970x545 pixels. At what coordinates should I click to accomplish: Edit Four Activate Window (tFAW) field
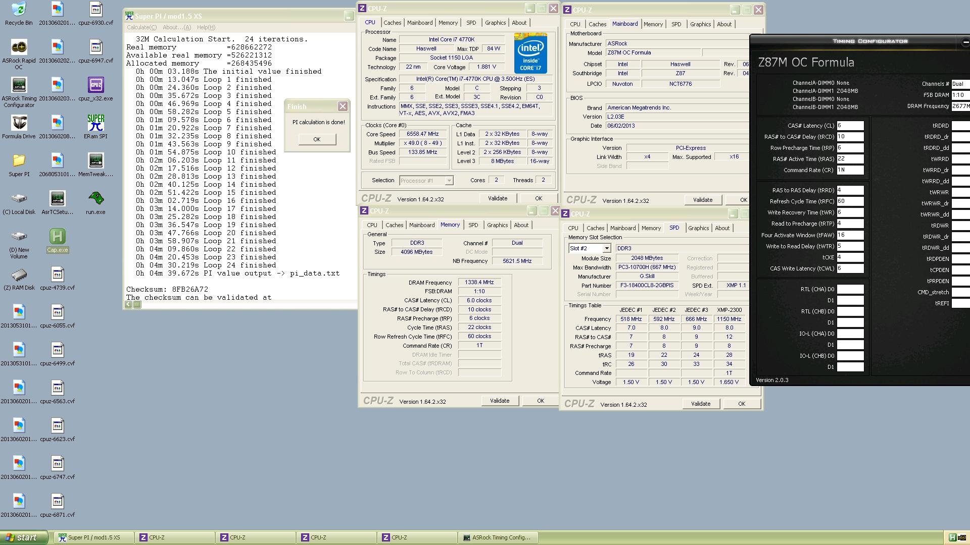pyautogui.click(x=850, y=235)
